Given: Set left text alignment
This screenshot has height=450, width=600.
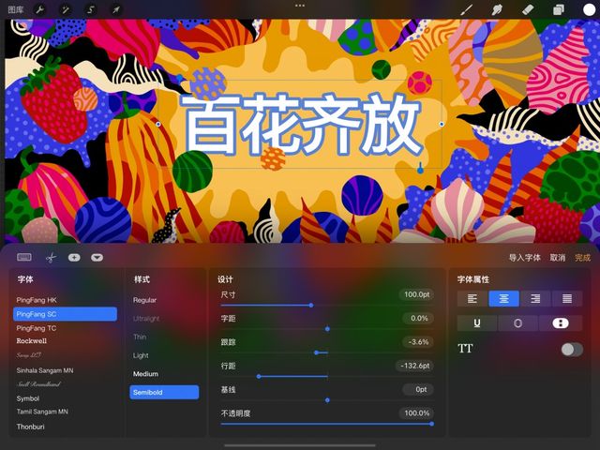Looking at the screenshot, I should pos(472,299).
